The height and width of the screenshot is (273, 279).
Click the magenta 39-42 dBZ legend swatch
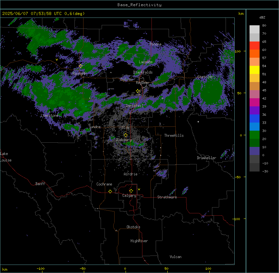pos(254,102)
